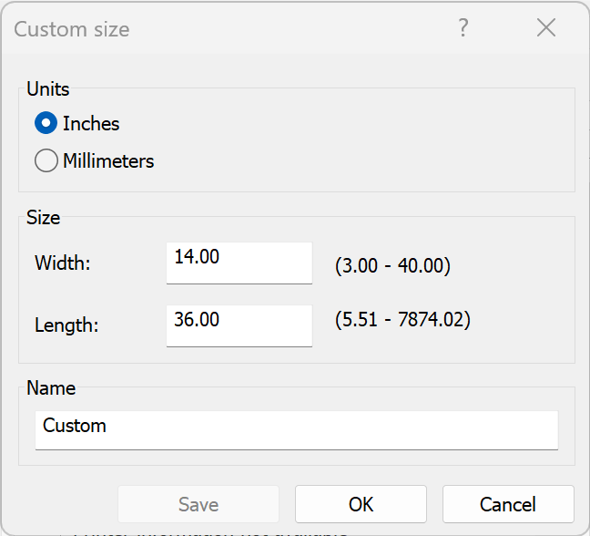590x536 pixels.
Task: Click the greyed-out Save button
Action: [x=198, y=504]
